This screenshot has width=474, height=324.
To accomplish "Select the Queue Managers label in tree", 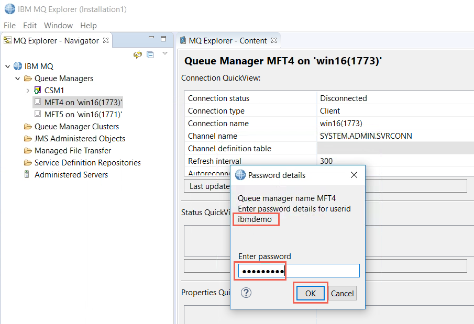I will click(x=64, y=79).
